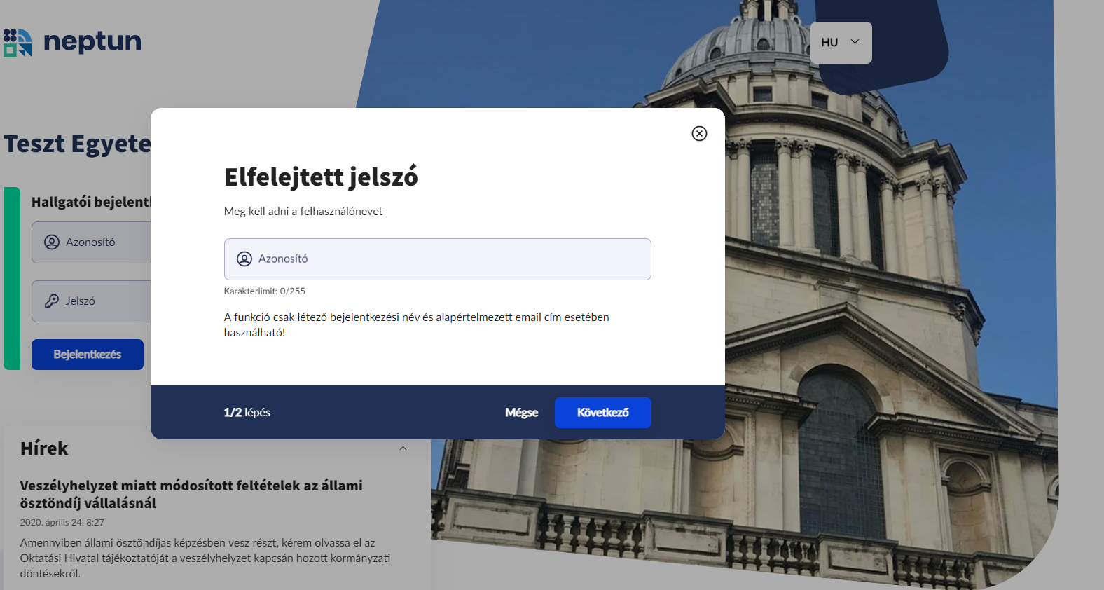Select the Hallgatói bejelentkezés heading

[90, 202]
